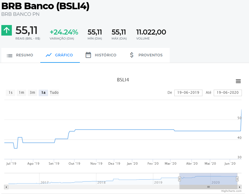Set chart range to 1m

pyautogui.click(x=21, y=93)
